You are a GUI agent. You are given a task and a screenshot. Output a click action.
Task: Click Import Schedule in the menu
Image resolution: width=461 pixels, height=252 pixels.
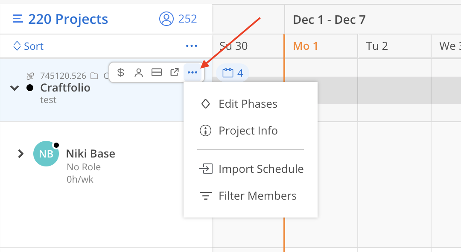coord(261,169)
